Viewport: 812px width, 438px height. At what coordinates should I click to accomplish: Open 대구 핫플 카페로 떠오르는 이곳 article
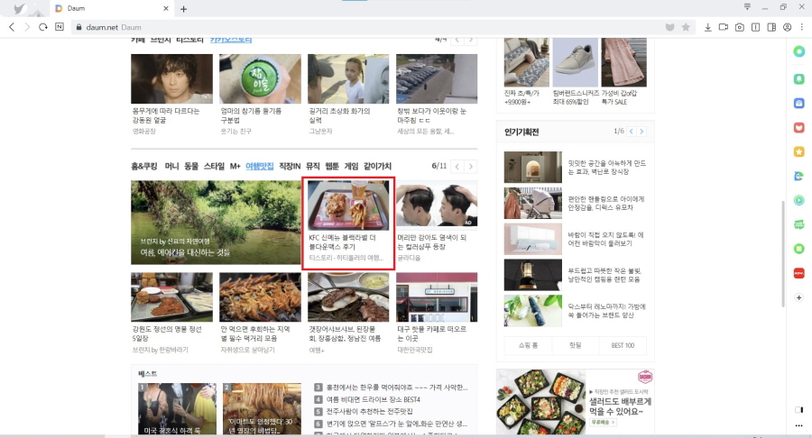(432, 333)
